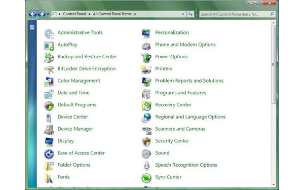Open the Speech Recognition microphone icon
This screenshot has height=190, width=304.
coord(146,166)
